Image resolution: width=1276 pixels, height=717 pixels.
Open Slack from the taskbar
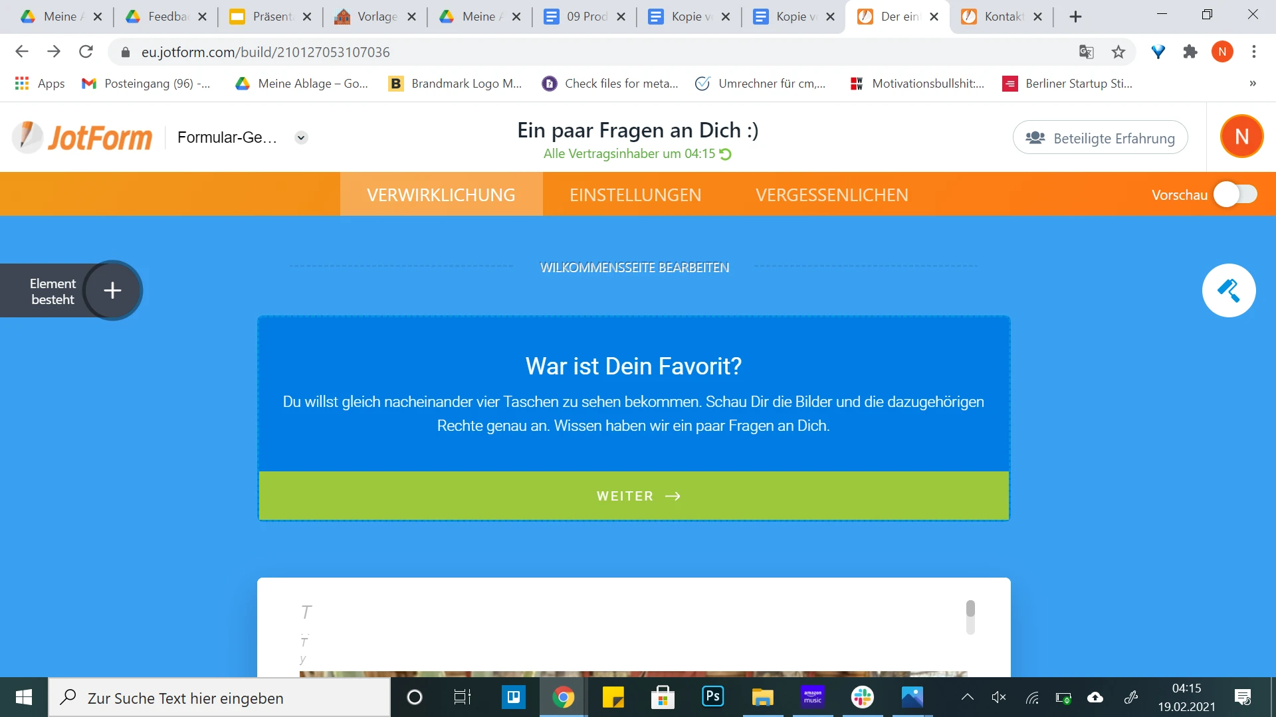(862, 696)
